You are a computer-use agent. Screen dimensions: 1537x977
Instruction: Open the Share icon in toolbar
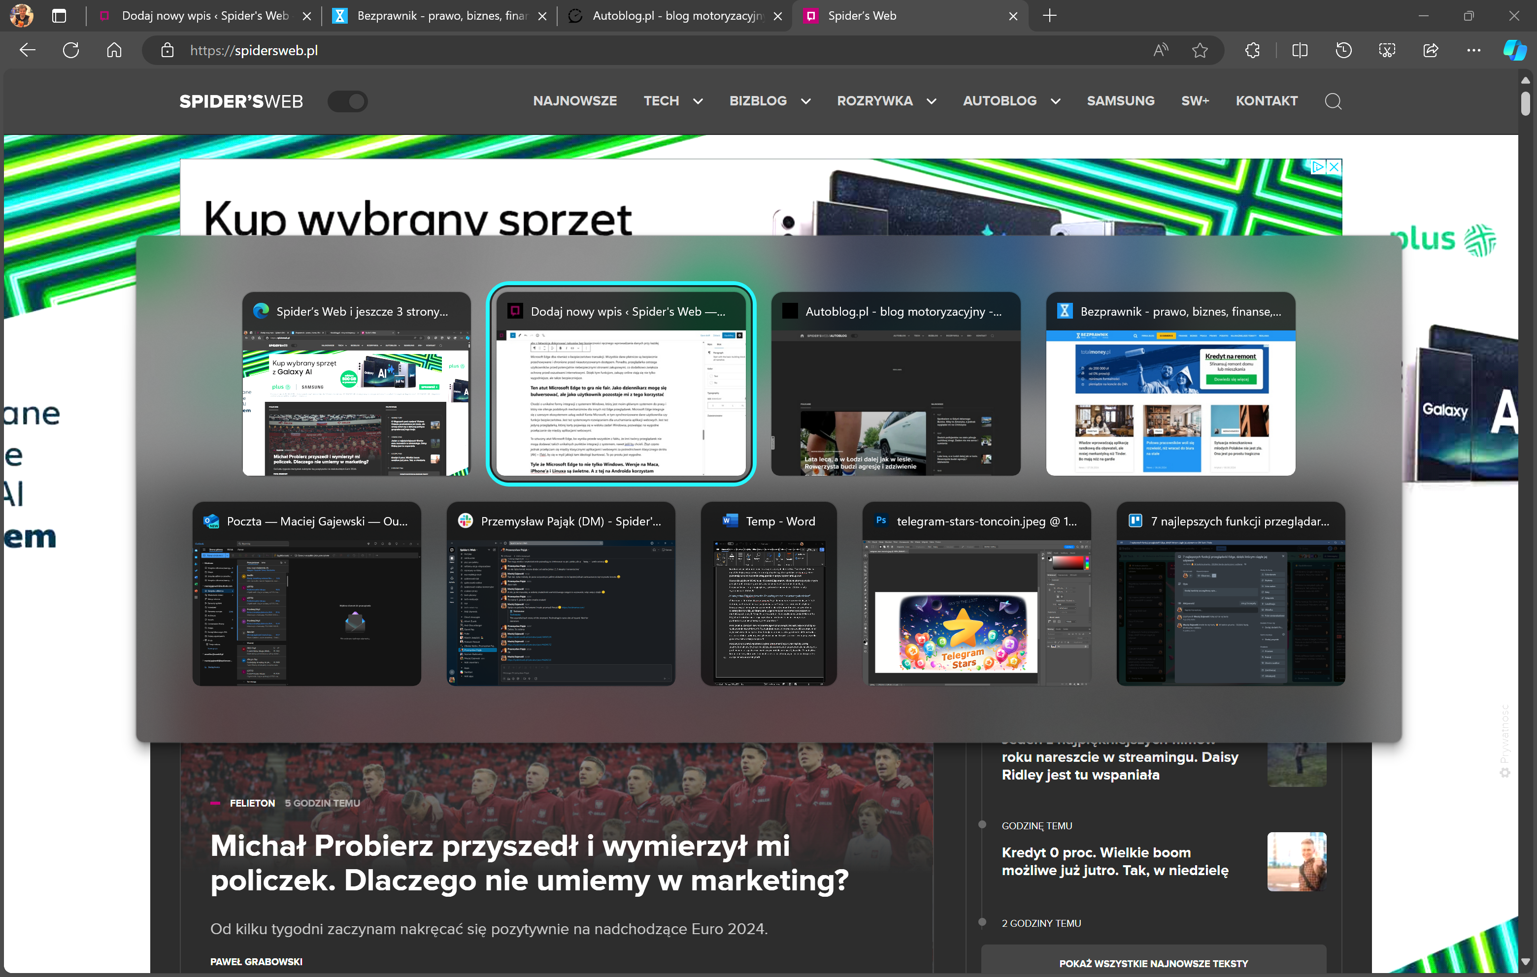[x=1431, y=50]
